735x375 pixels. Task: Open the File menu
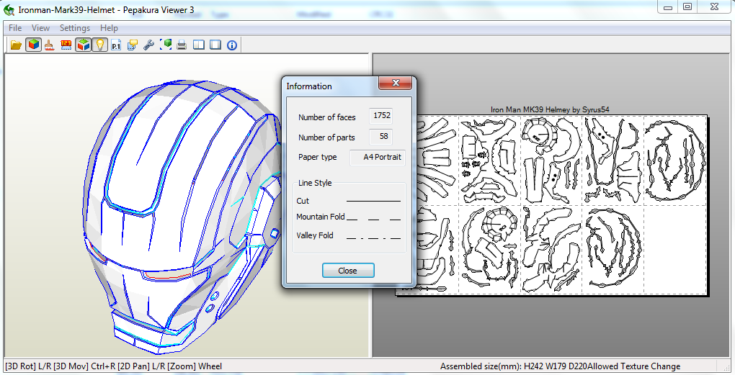(x=15, y=28)
